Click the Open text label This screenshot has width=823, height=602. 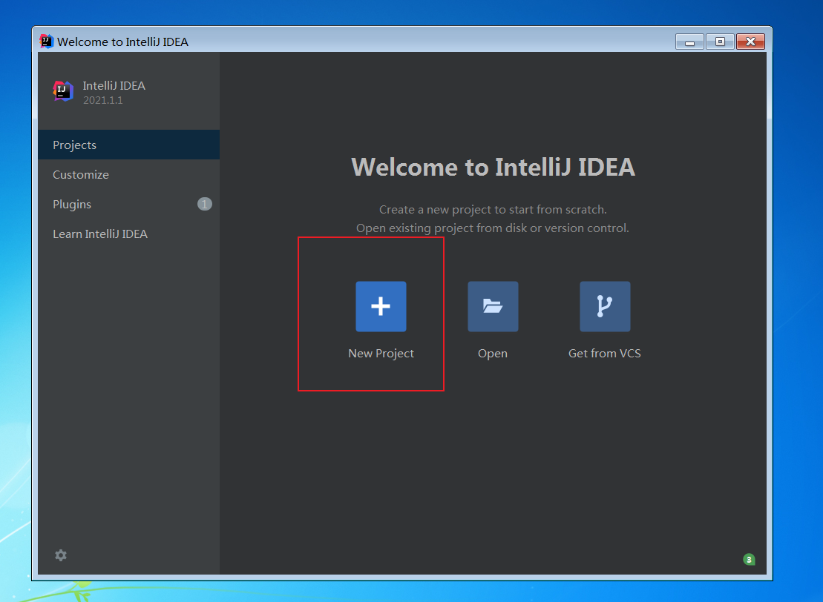(492, 354)
